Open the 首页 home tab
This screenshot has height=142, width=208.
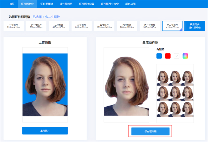(x=12, y=4)
